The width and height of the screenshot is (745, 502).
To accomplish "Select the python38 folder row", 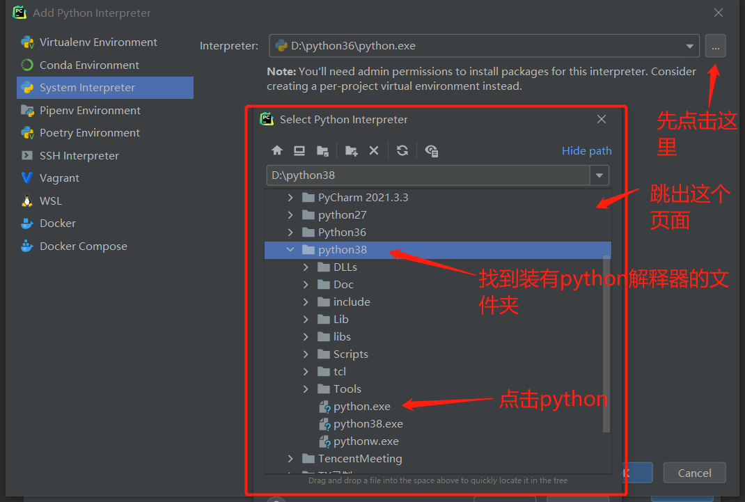I will pyautogui.click(x=437, y=250).
